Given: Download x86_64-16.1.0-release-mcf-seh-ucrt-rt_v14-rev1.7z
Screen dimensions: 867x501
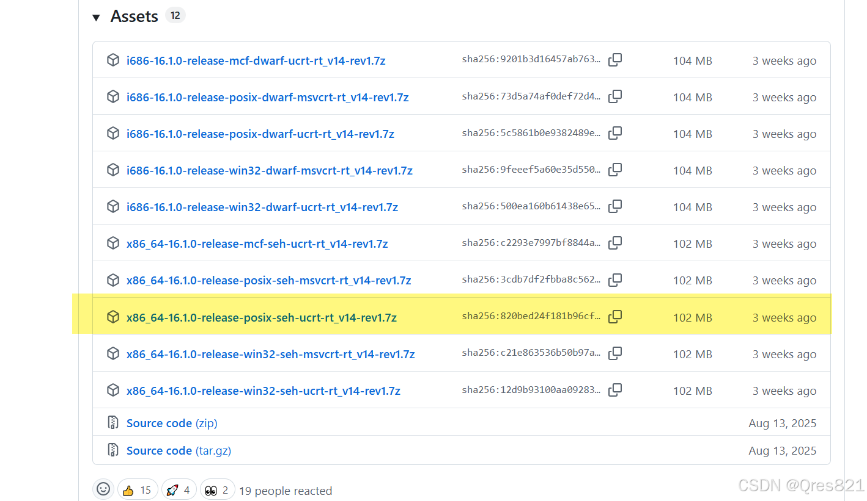Looking at the screenshot, I should 257,243.
